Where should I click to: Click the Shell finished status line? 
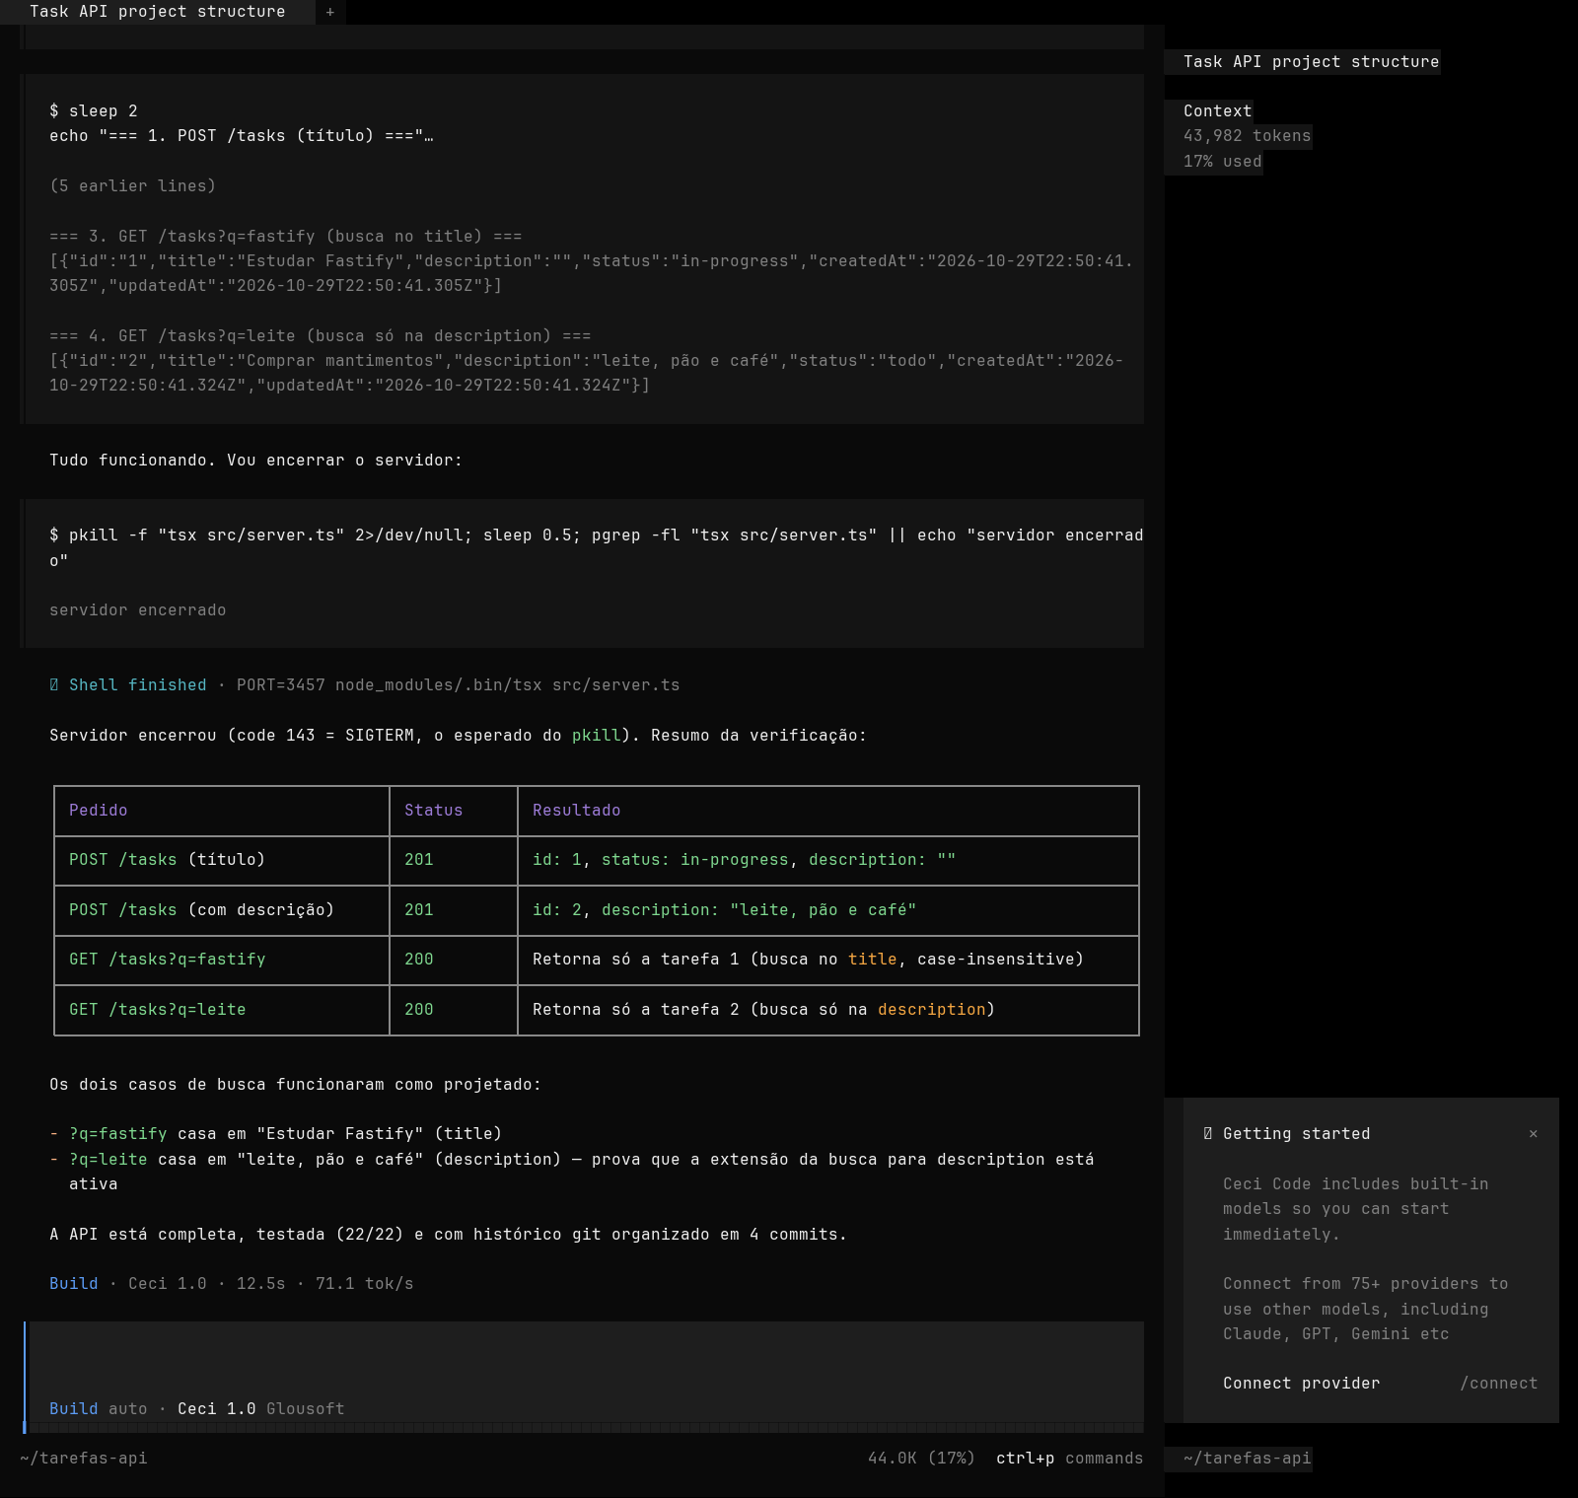point(364,685)
